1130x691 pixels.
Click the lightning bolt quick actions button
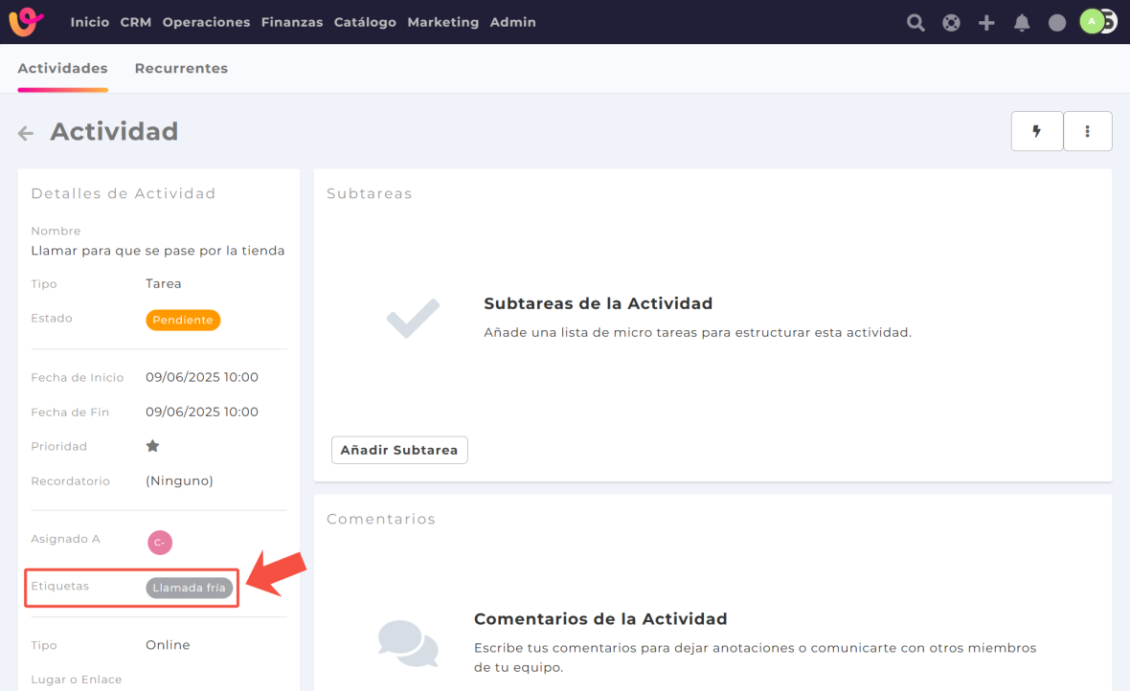tap(1036, 132)
